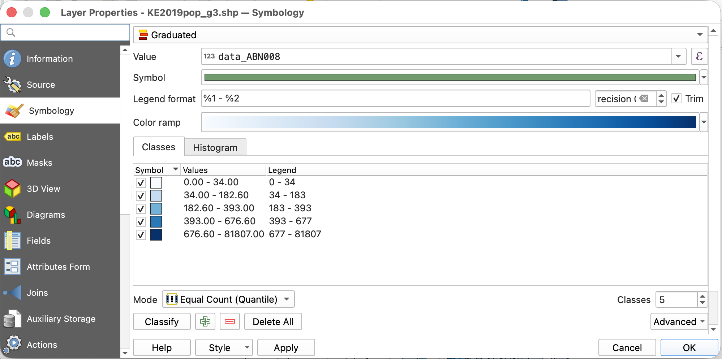Click the Symbology paintbrush icon
The image size is (722, 359).
tap(14, 111)
